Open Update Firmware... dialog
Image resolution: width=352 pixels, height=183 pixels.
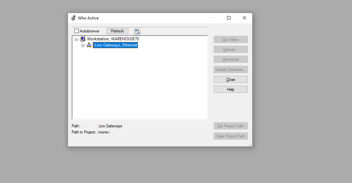point(230,69)
